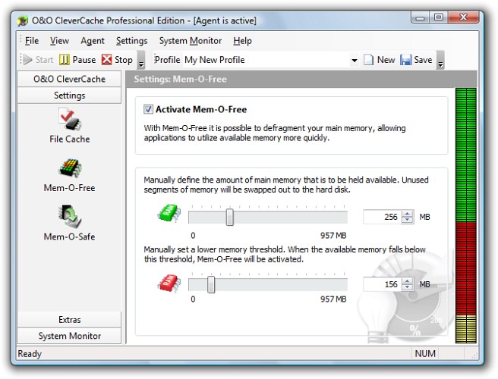The height and width of the screenshot is (379, 498).
Task: Click the red RAM chip icon
Action: (x=169, y=283)
